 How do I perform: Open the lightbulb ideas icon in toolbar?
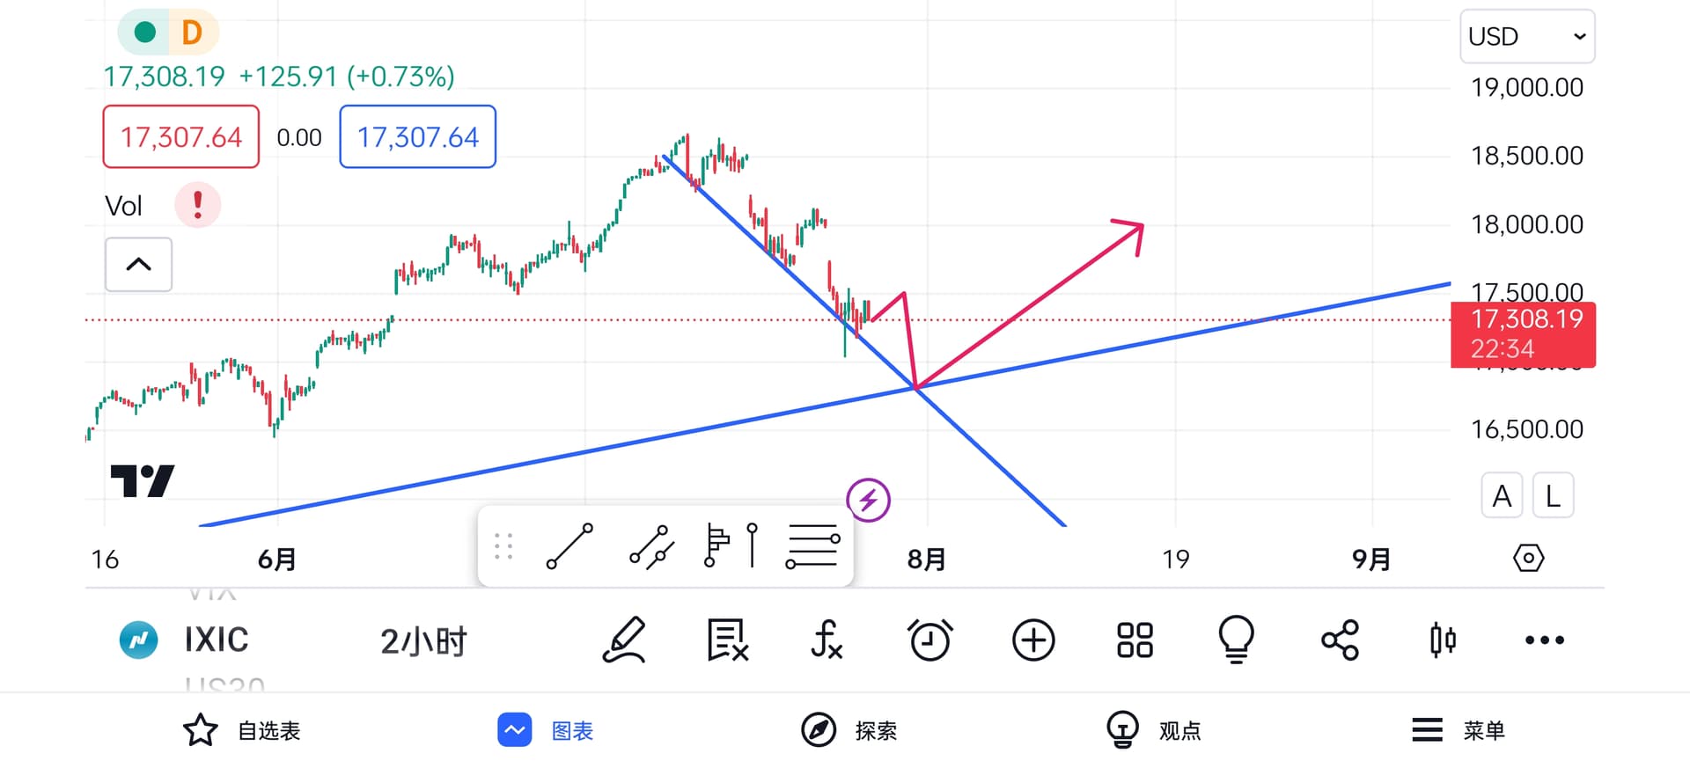[x=1236, y=640]
